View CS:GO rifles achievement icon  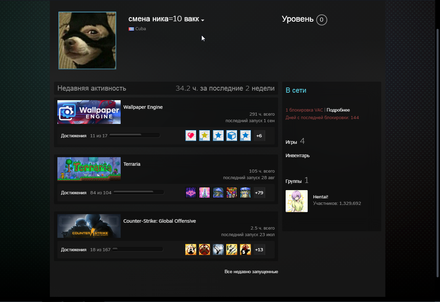pos(232,249)
